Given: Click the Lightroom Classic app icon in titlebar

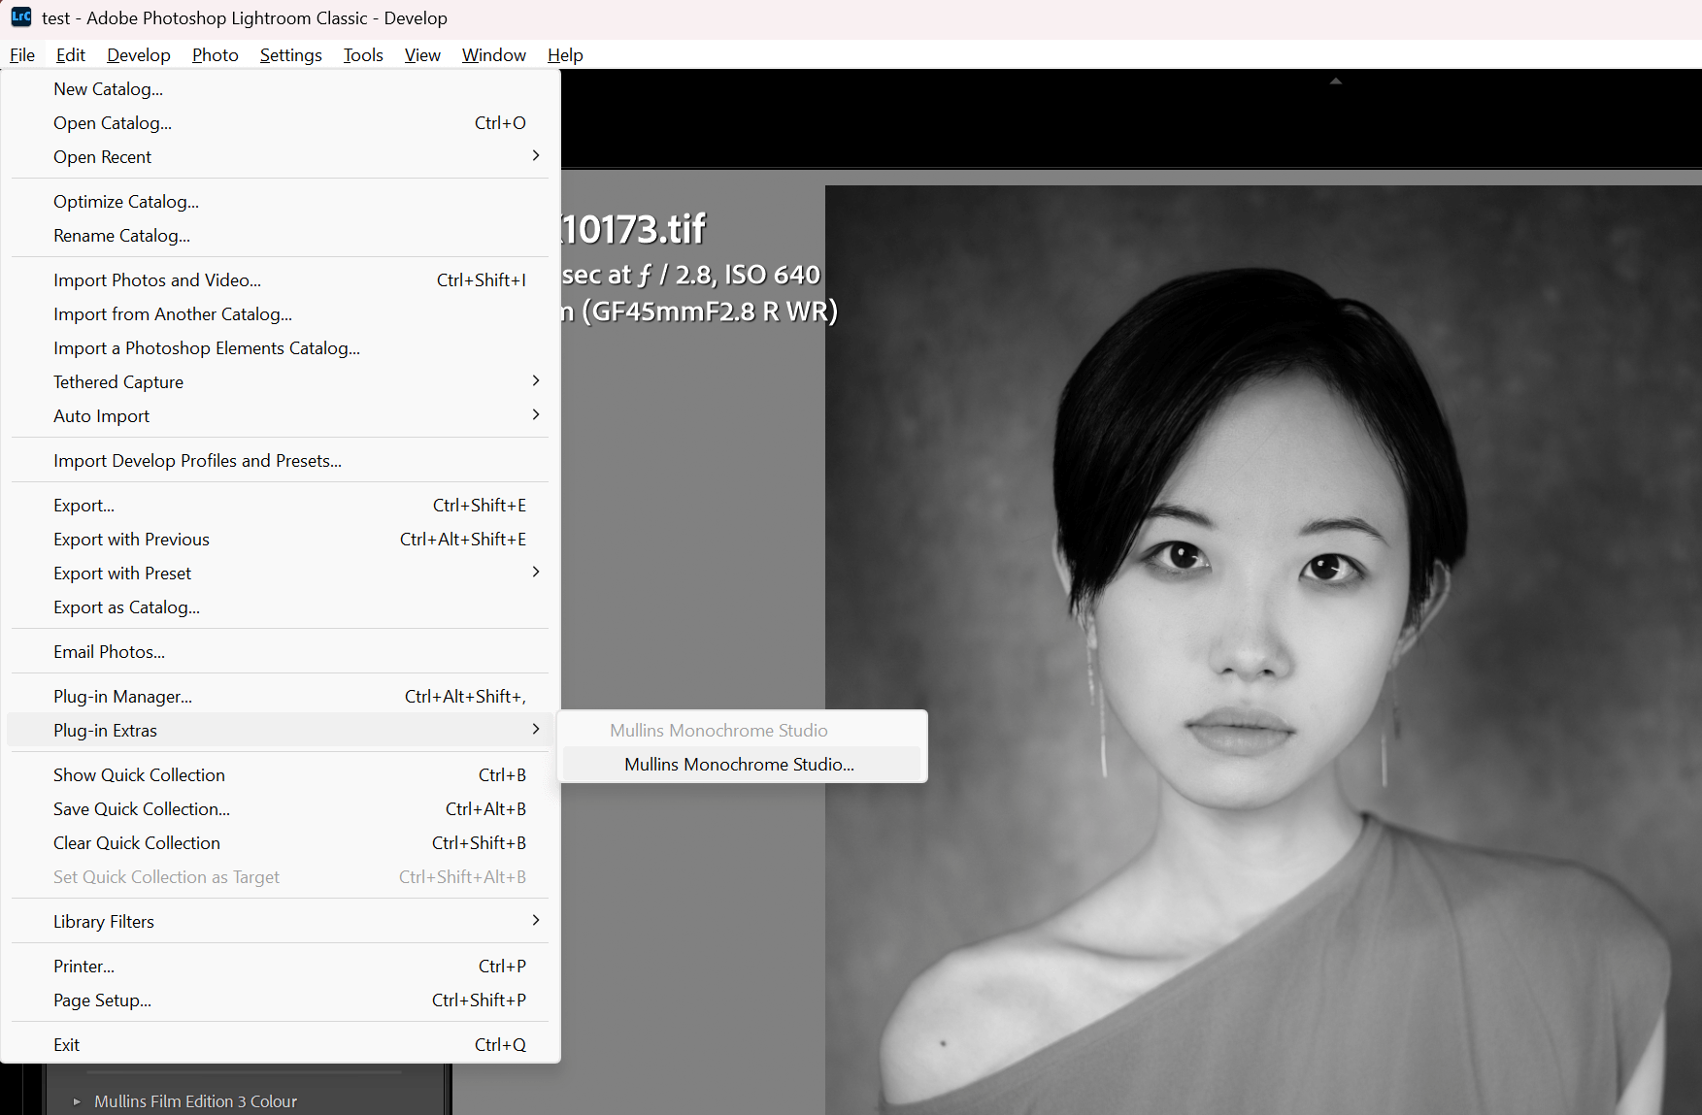Looking at the screenshot, I should [20, 17].
